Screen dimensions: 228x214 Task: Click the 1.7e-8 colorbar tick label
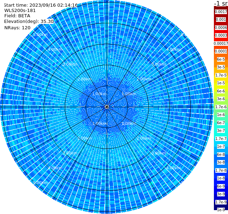click(x=221, y=170)
